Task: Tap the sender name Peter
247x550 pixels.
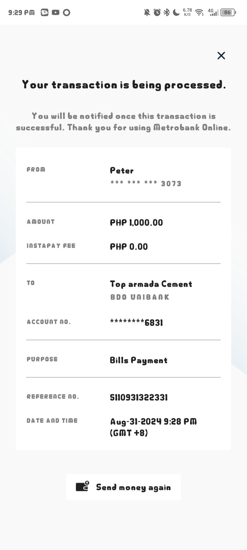Action: pos(122,170)
